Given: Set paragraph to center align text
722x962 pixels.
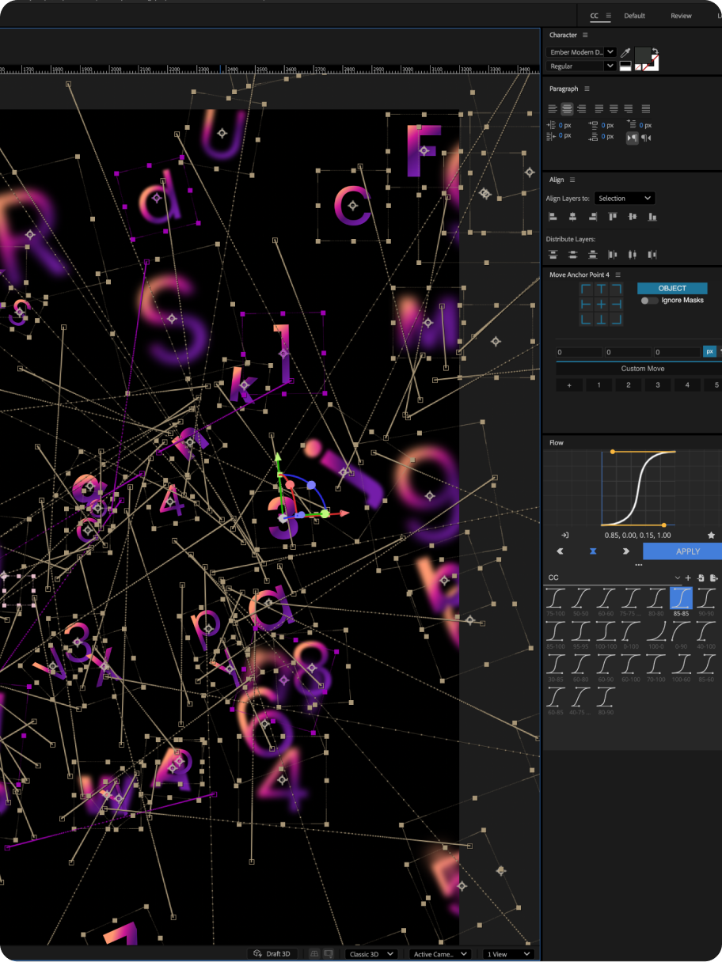Looking at the screenshot, I should click(x=567, y=108).
